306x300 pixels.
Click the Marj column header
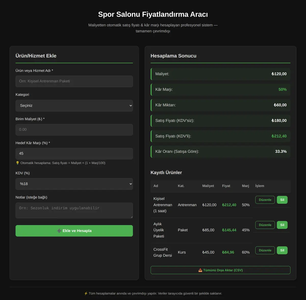pos(246,186)
